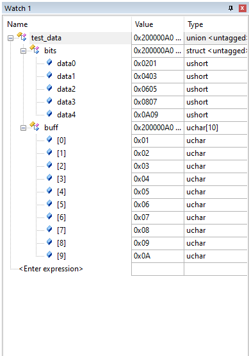The image size is (249, 356).
Task: Click the test_data union icon
Action: click(x=22, y=37)
